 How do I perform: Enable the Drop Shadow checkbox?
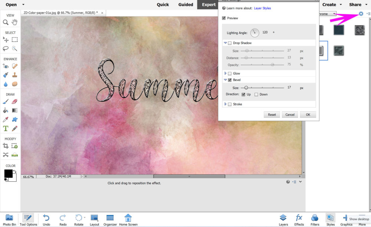click(230, 43)
